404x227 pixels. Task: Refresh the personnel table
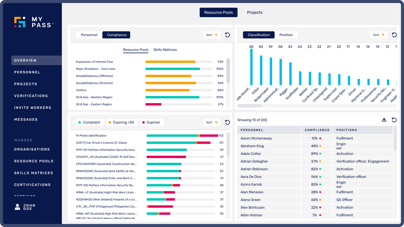tap(394, 120)
